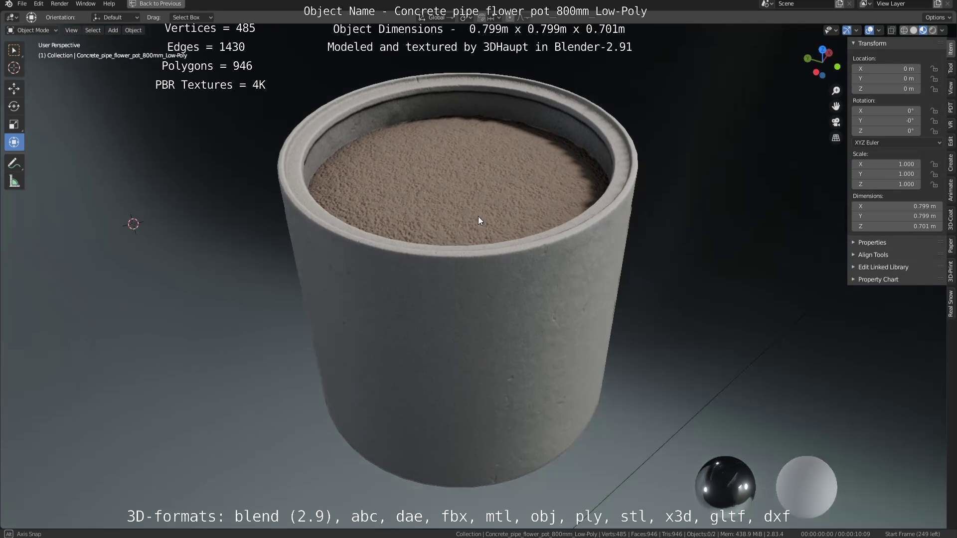Expand the Properties panel
Viewport: 957px width, 538px height.
tap(872, 243)
